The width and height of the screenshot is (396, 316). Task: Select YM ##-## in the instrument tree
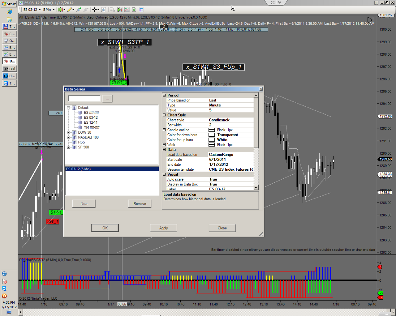92,127
